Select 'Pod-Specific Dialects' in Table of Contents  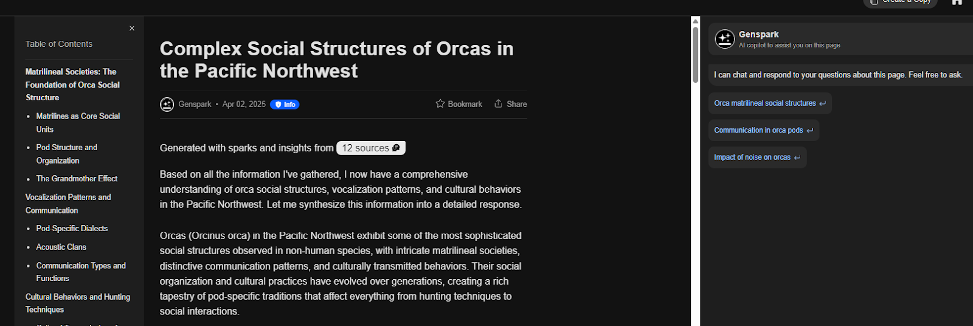point(72,229)
